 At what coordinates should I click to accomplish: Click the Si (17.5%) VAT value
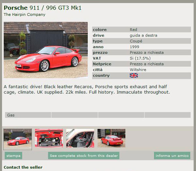140,58
